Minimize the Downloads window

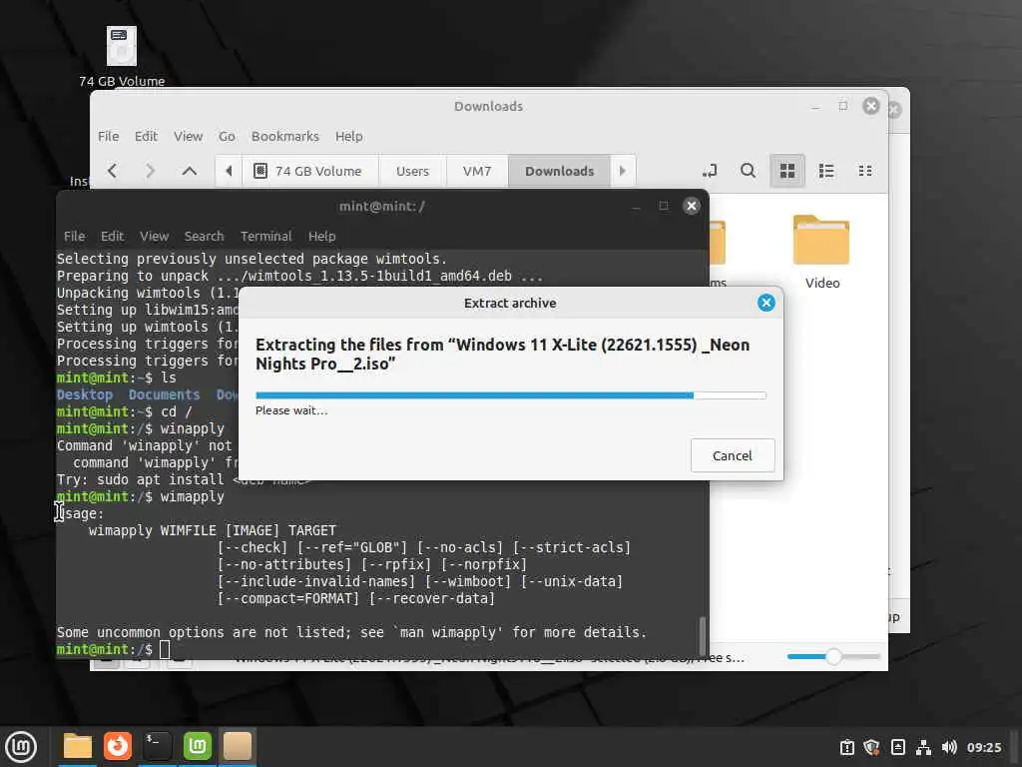click(x=816, y=106)
